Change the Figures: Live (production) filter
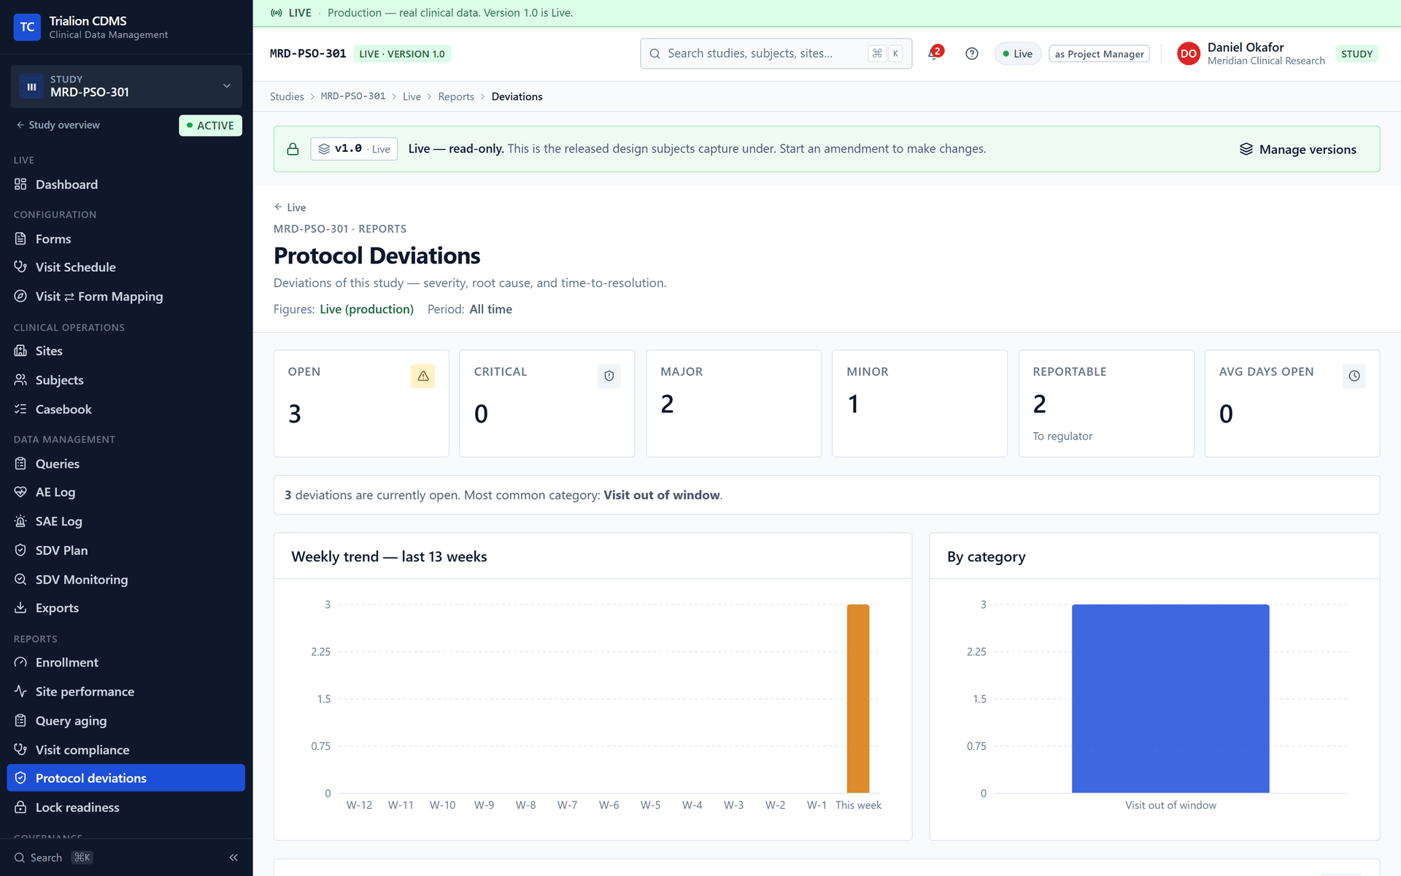1401x876 pixels. pyautogui.click(x=366, y=310)
